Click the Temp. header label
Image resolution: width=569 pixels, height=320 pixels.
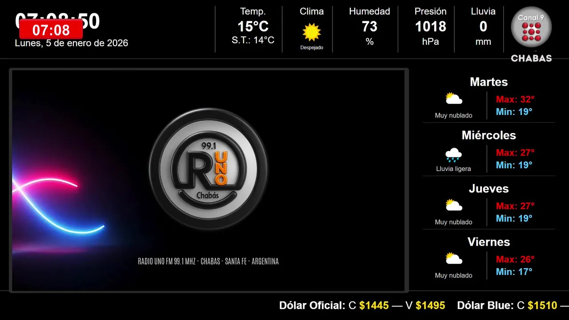click(253, 11)
